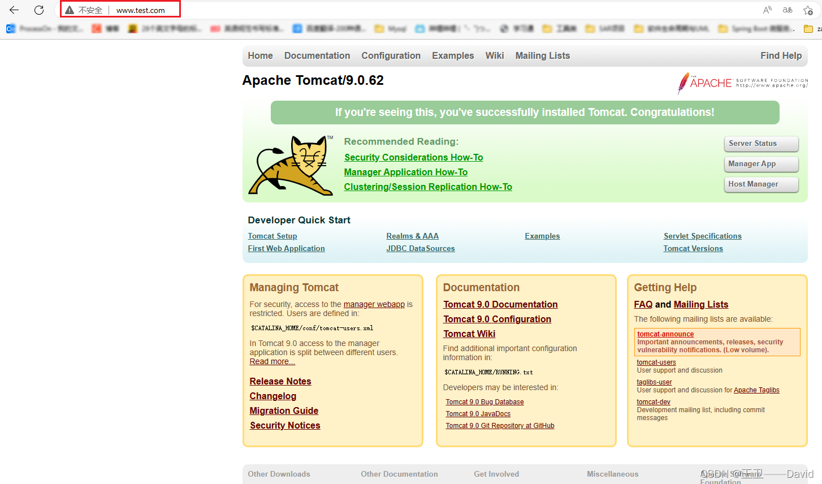
Task: Open the First Web Application link
Action: point(286,248)
